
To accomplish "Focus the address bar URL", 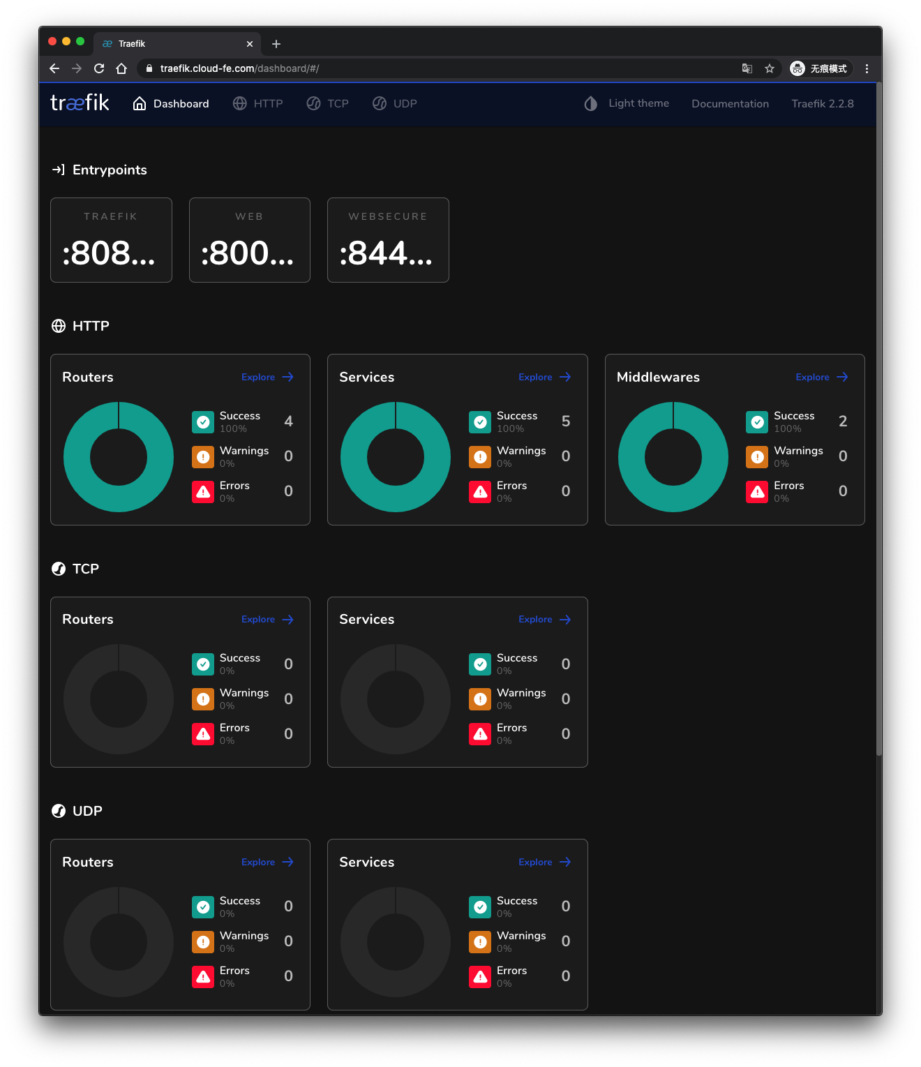I will tap(239, 68).
